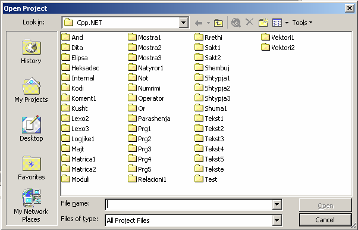Select the Shtypja2 folder name
Screen dimensions: 358x230
click(x=218, y=88)
